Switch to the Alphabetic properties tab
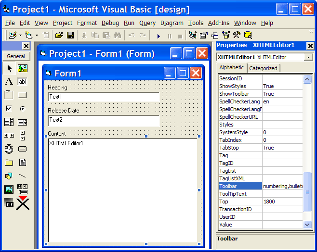317x252 pixels. click(x=231, y=68)
